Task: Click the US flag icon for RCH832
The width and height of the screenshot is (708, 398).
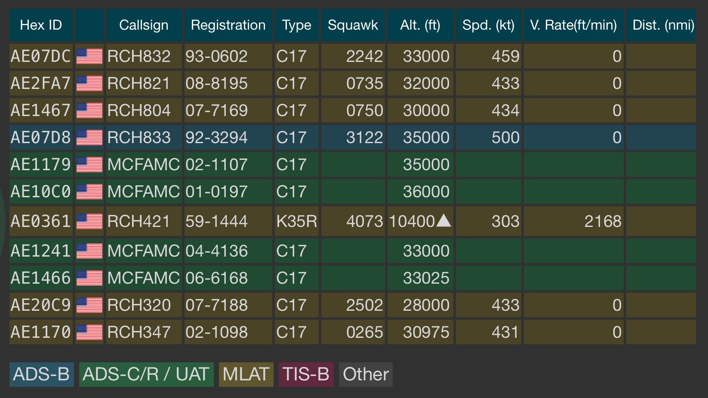Action: 89,56
